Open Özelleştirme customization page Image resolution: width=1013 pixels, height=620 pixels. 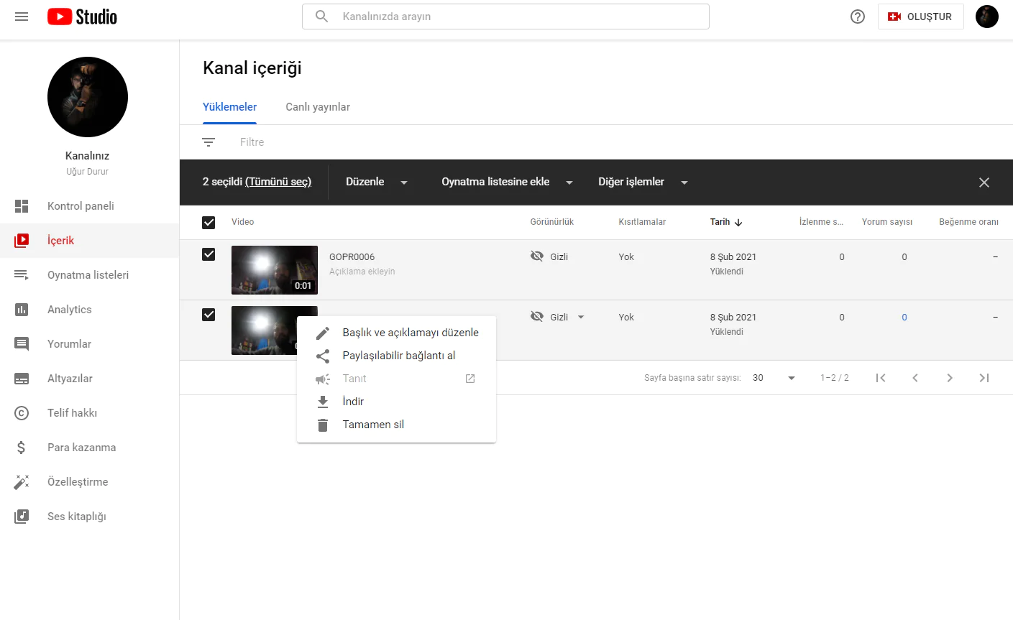[78, 482]
